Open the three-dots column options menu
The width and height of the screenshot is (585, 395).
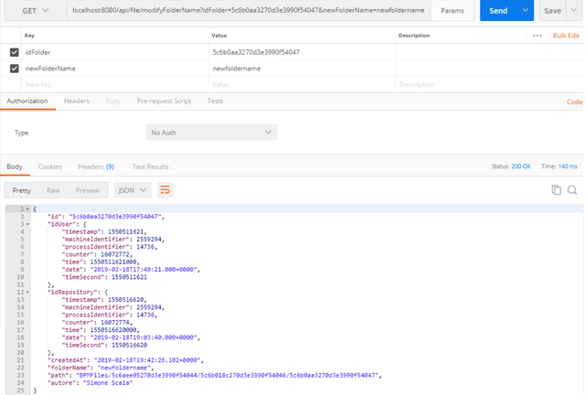[x=537, y=36]
